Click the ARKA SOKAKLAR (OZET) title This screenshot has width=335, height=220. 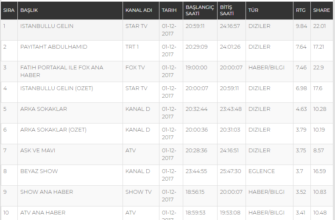click(53, 129)
